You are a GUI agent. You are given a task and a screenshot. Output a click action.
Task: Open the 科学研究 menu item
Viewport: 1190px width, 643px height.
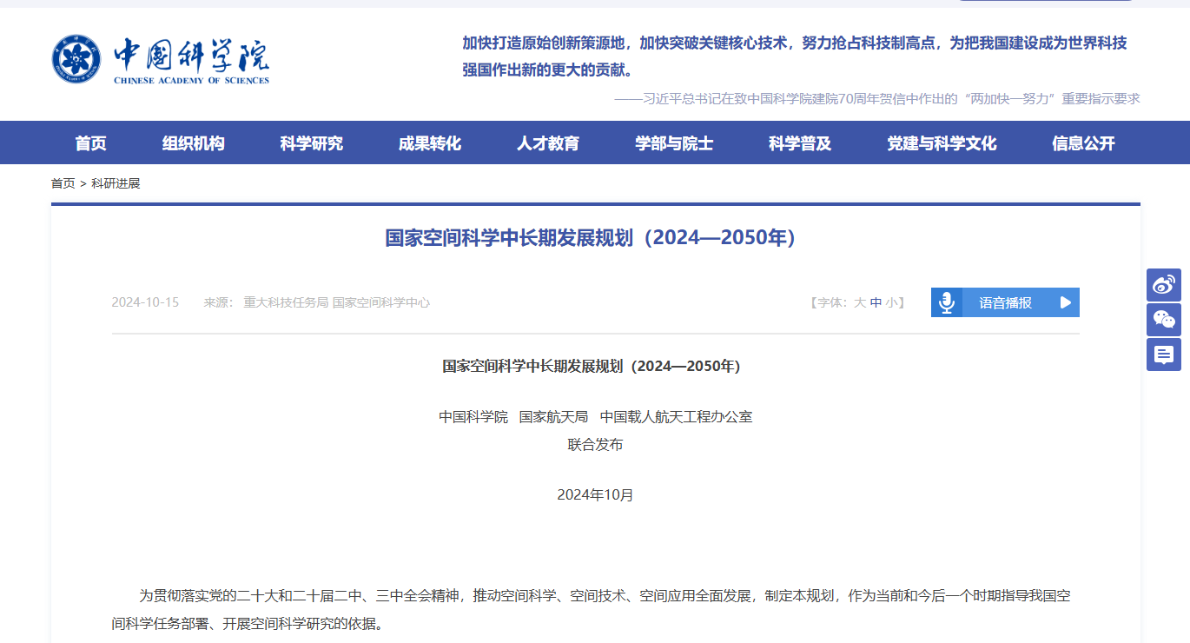pyautogui.click(x=311, y=143)
